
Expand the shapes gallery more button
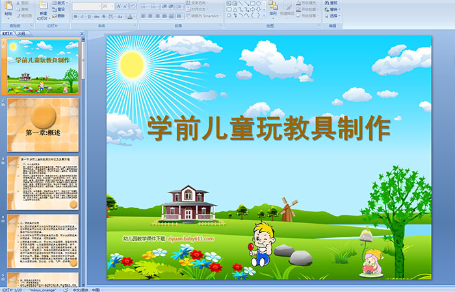[264, 15]
